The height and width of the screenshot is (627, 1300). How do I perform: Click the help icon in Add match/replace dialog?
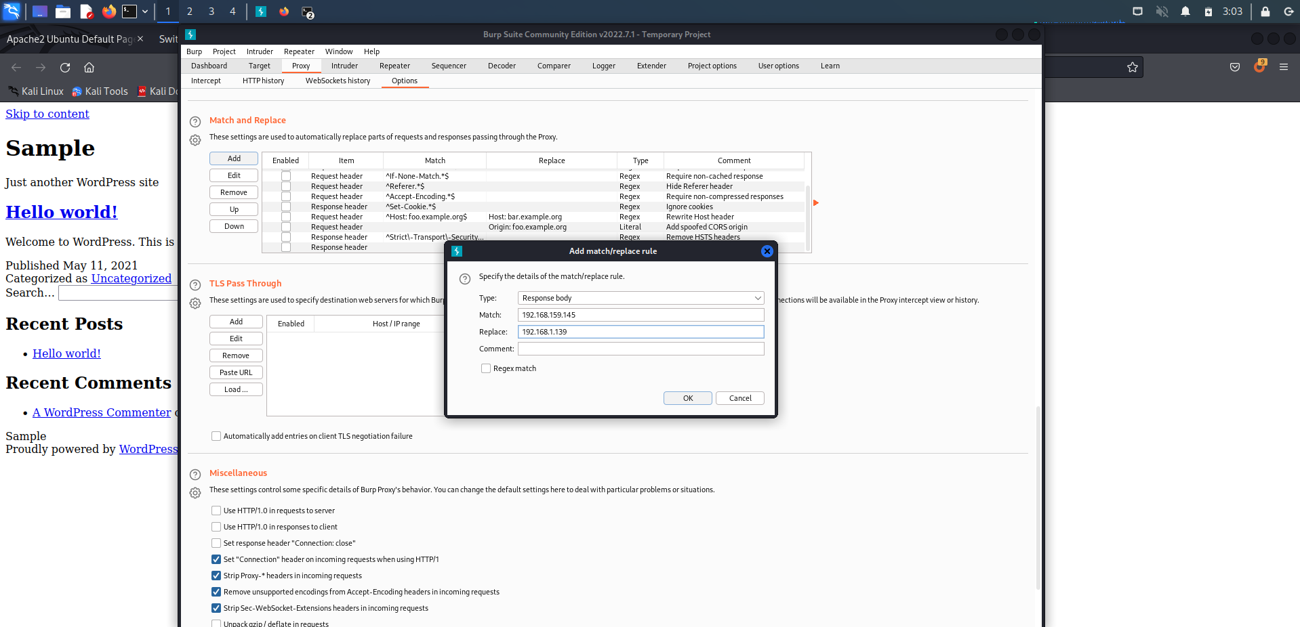(465, 279)
